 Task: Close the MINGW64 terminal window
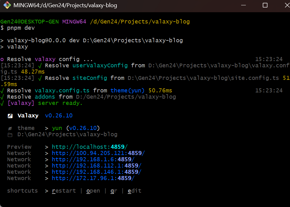click(x=287, y=5)
